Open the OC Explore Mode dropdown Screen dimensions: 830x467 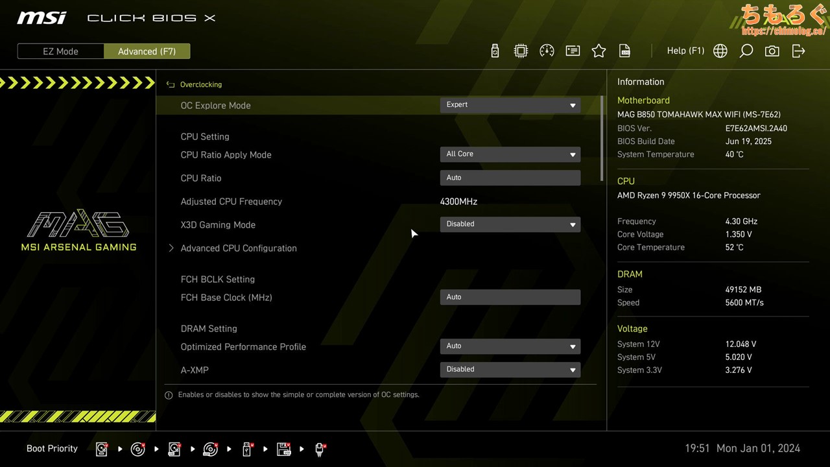click(510, 105)
